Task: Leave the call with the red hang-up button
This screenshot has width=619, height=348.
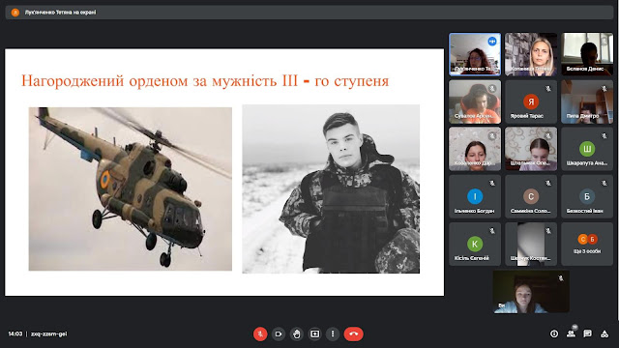Action: [353, 333]
